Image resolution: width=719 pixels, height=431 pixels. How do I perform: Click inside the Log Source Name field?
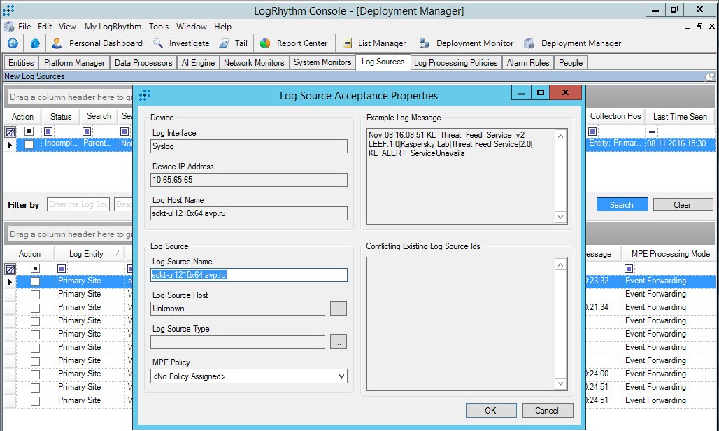coord(248,275)
